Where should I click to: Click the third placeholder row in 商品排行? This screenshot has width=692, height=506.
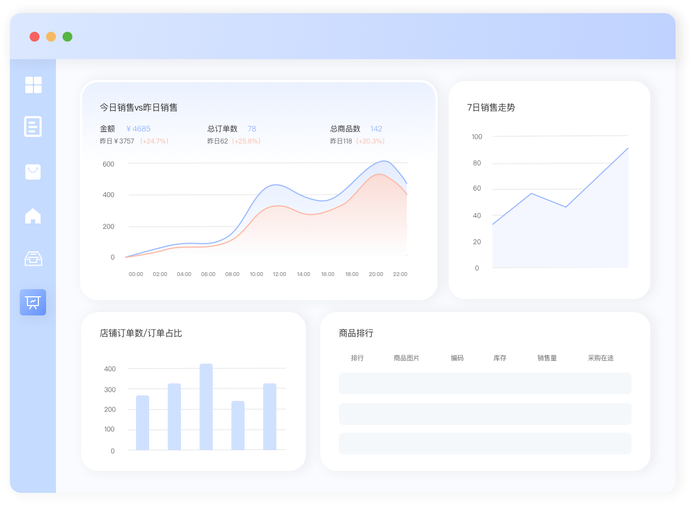(485, 444)
